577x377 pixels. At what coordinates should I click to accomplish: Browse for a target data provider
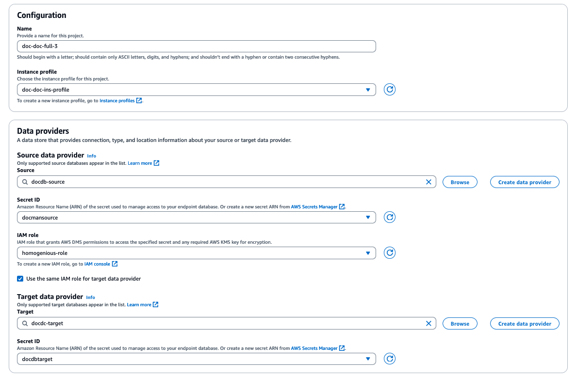[x=460, y=324]
